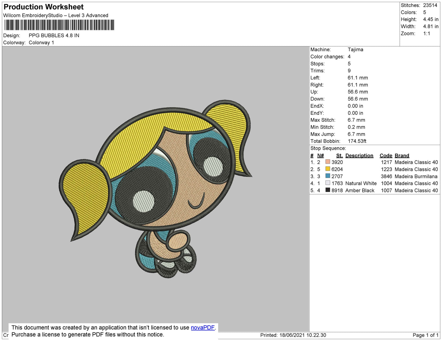Click the code 1217 in stop sequence
Image resolution: width=442 pixels, height=341 pixels.
pos(386,162)
